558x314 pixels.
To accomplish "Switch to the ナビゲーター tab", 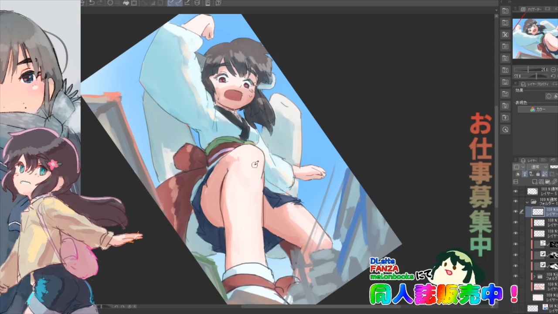I will tap(534, 9).
